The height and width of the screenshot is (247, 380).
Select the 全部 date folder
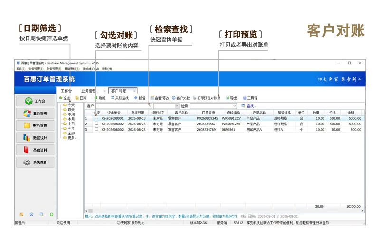(69, 133)
